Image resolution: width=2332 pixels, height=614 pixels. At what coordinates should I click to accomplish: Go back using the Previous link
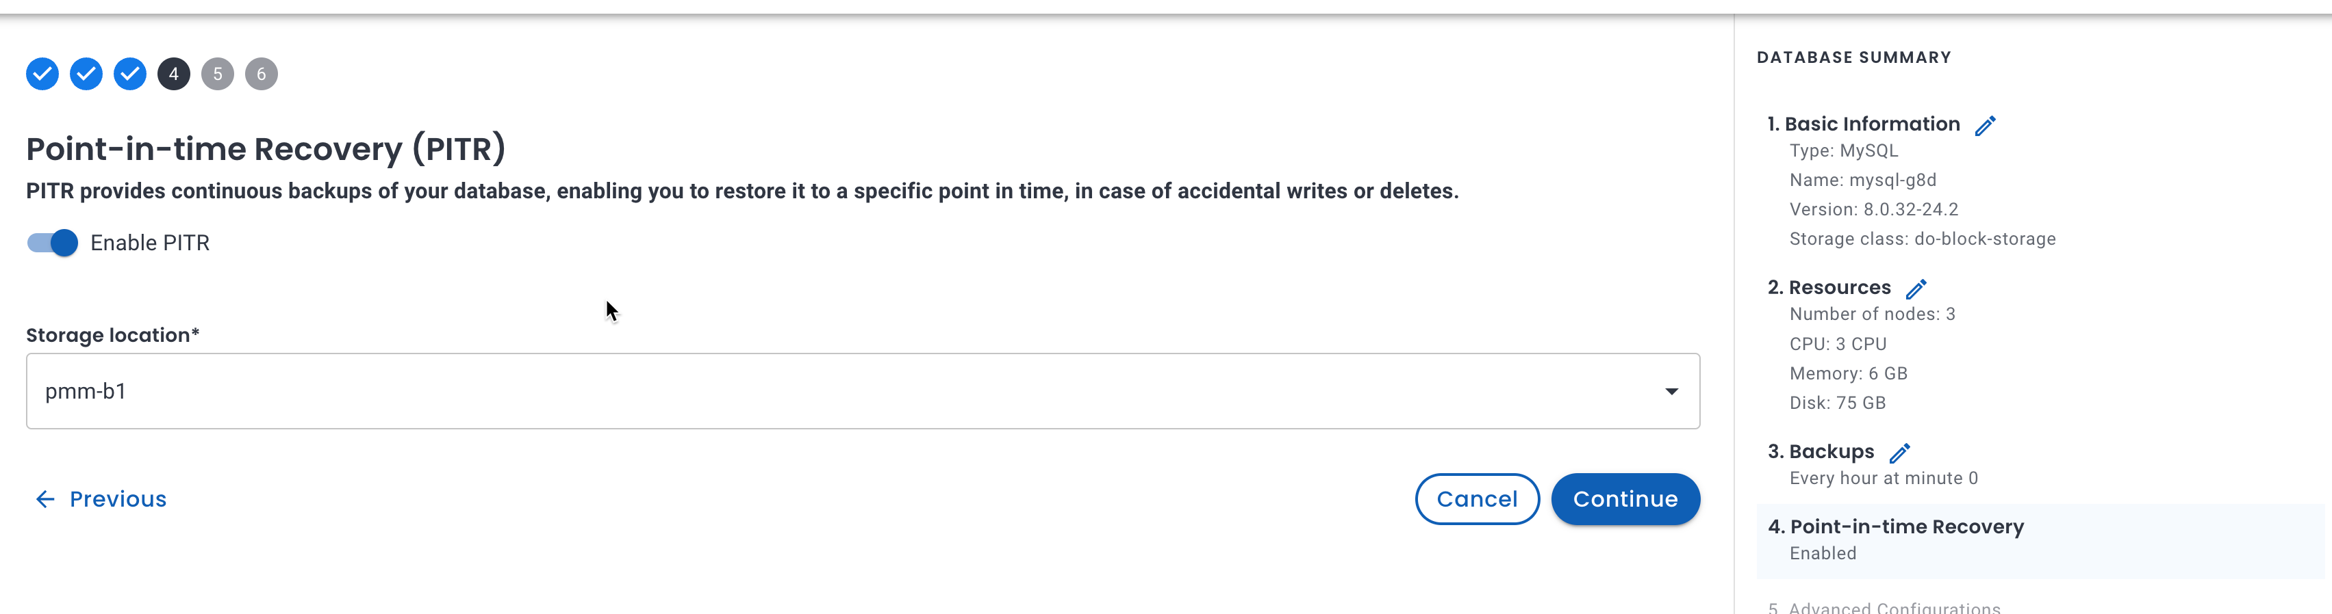(117, 499)
